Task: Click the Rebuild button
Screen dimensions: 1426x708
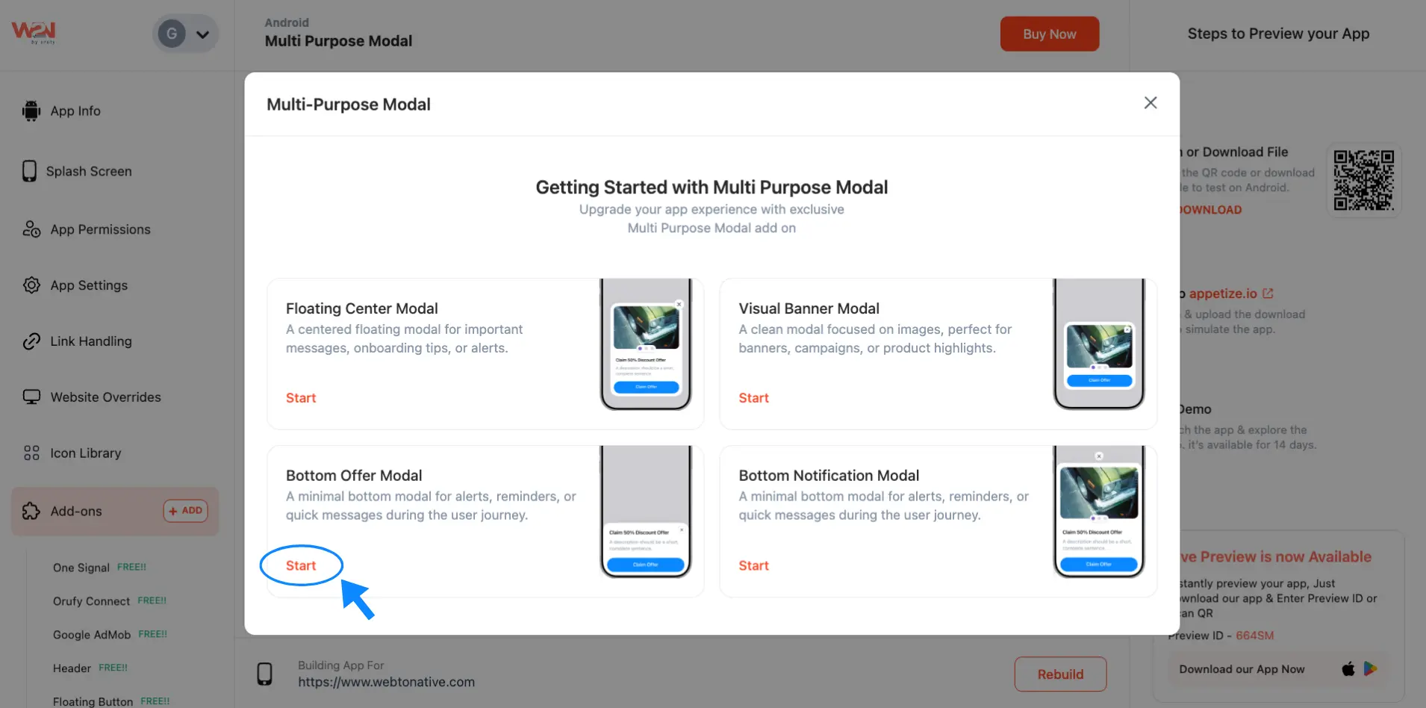Action: [x=1060, y=674]
